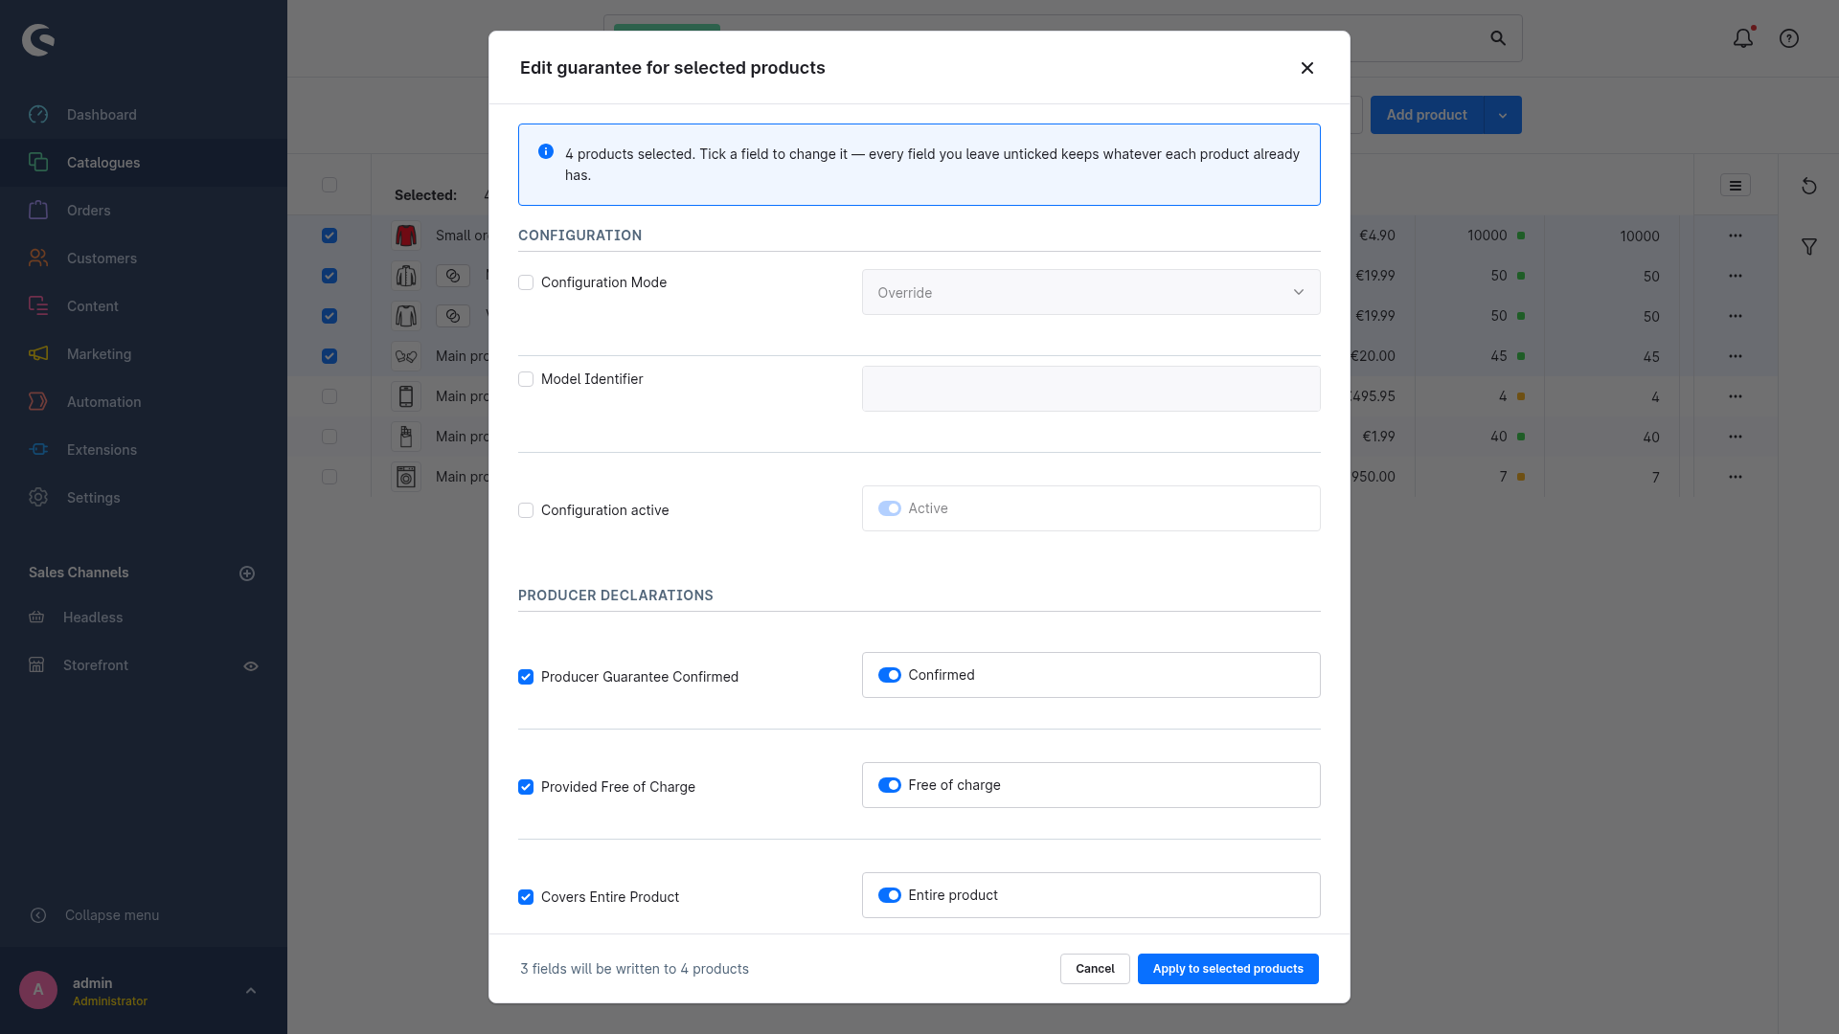Expand the Add product dropdown arrow
This screenshot has width=1839, height=1034.
tap(1503, 115)
